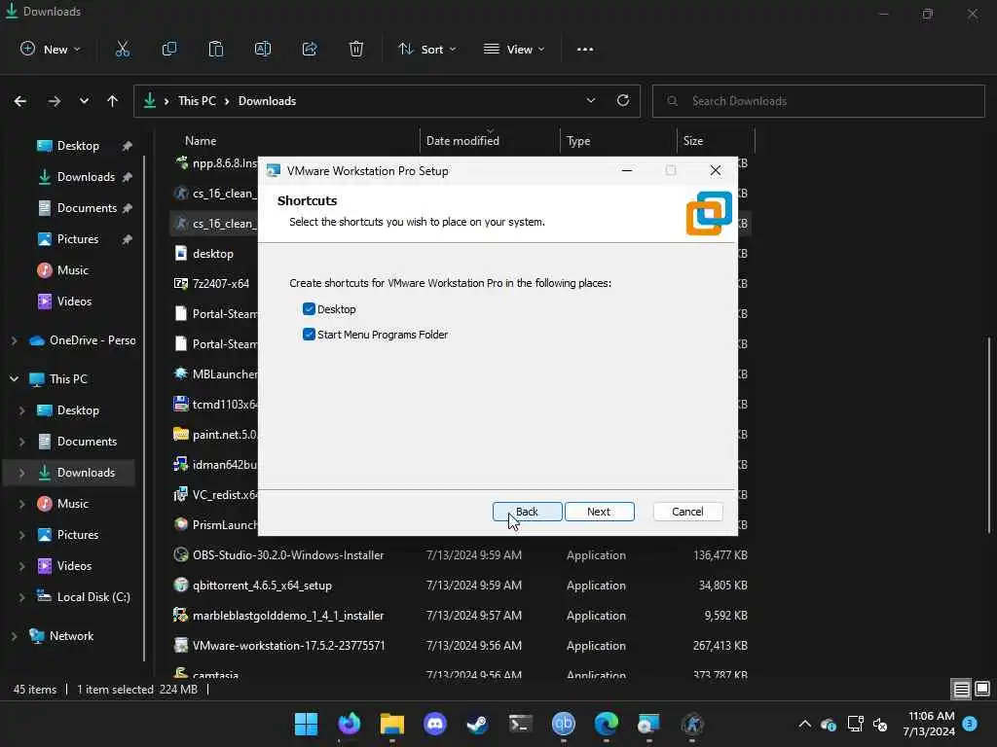Screen dimensions: 997x747
Task: Uncheck the Desktop shortcut checkbox
Action: (309, 309)
